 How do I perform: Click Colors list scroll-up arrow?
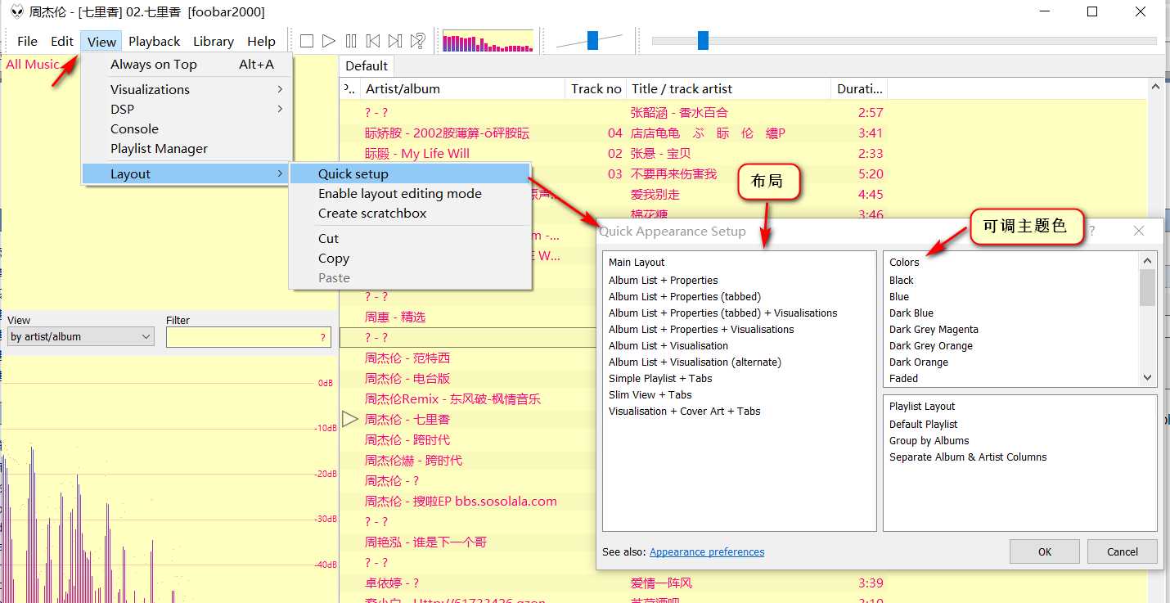point(1148,260)
